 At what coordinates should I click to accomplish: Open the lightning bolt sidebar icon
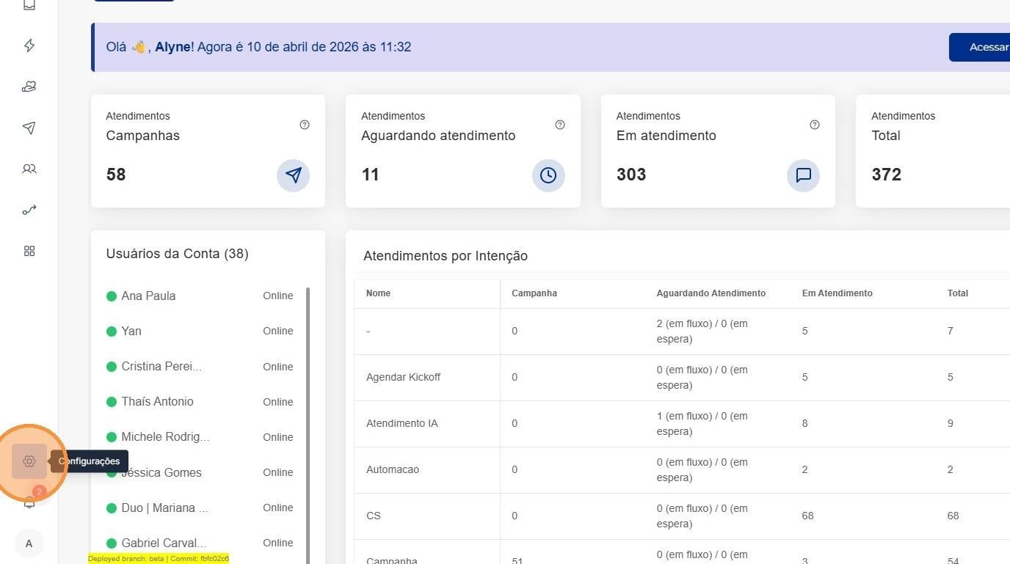tap(29, 45)
